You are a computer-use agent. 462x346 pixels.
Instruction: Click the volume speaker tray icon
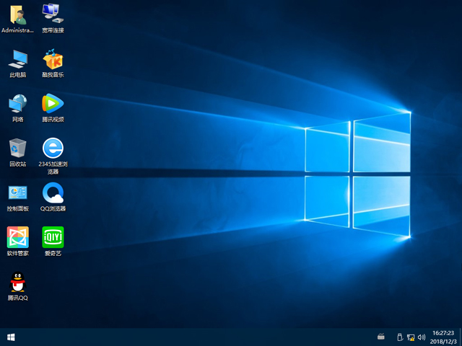pyautogui.click(x=421, y=337)
